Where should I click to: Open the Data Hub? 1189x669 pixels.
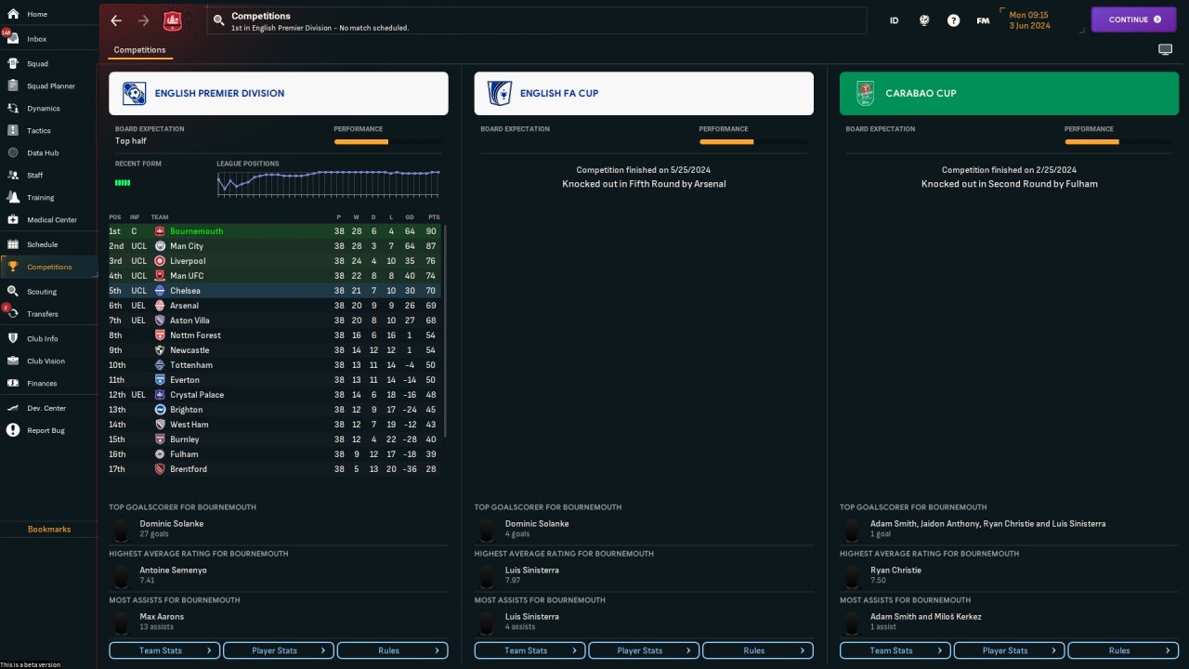[43, 153]
